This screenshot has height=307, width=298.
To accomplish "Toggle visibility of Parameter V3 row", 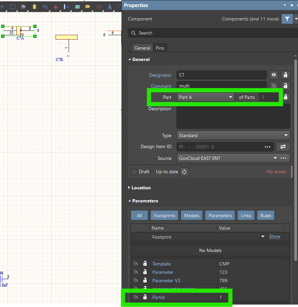I will click(x=136, y=281).
